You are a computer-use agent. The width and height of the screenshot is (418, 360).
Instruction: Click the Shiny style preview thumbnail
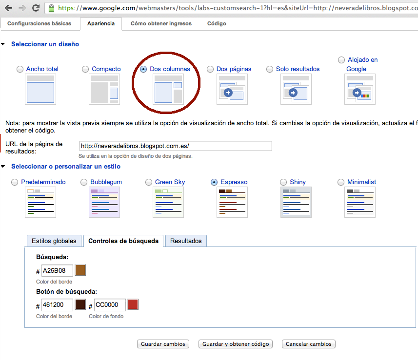[x=296, y=202]
